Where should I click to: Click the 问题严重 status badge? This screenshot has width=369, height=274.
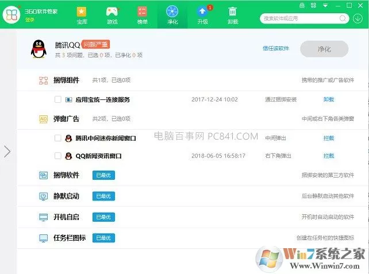(95, 44)
